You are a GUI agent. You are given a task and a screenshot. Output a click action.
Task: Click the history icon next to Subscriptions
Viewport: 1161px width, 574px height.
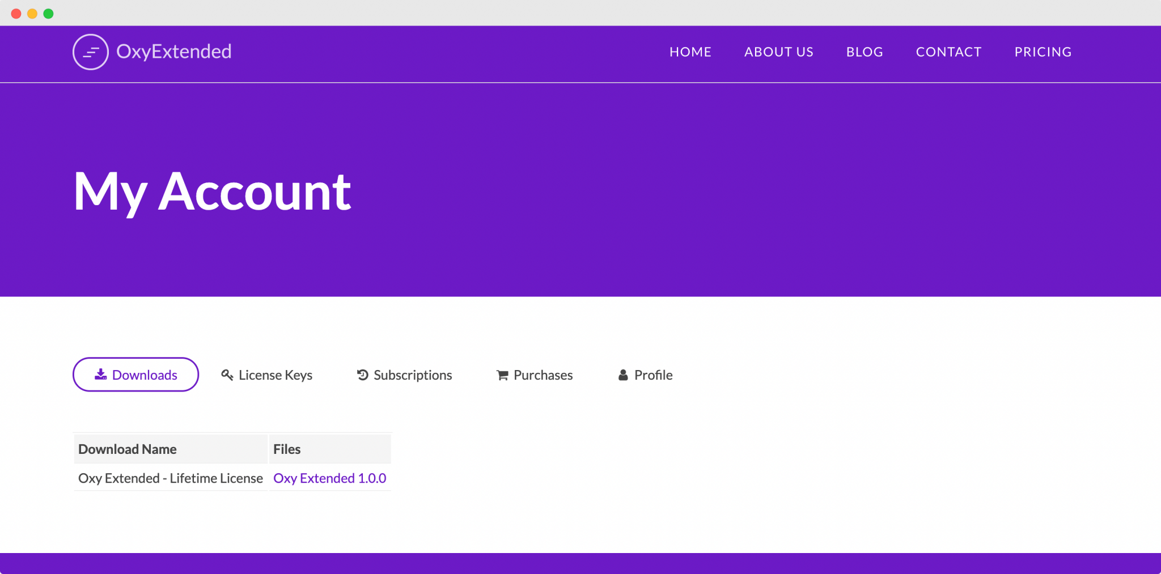click(363, 374)
